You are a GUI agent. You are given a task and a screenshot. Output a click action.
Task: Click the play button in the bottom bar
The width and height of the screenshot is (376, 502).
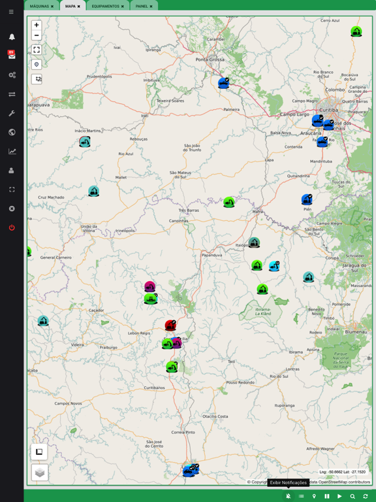pos(339,496)
